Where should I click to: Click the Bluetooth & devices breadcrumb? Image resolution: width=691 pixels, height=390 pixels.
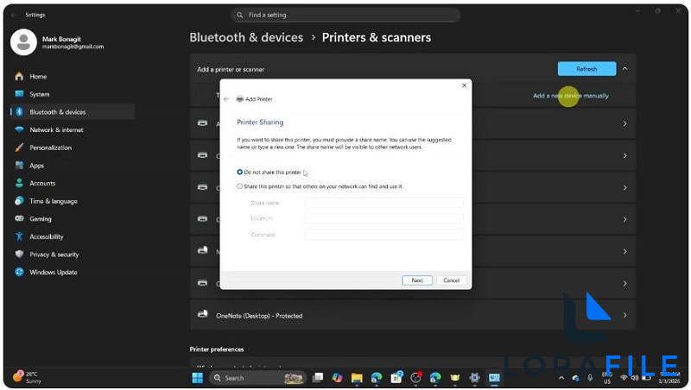coord(246,37)
